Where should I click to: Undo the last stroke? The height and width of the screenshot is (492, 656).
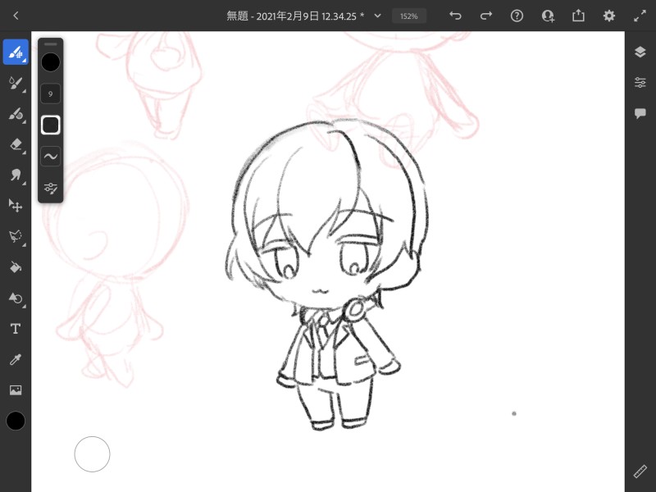coord(455,16)
